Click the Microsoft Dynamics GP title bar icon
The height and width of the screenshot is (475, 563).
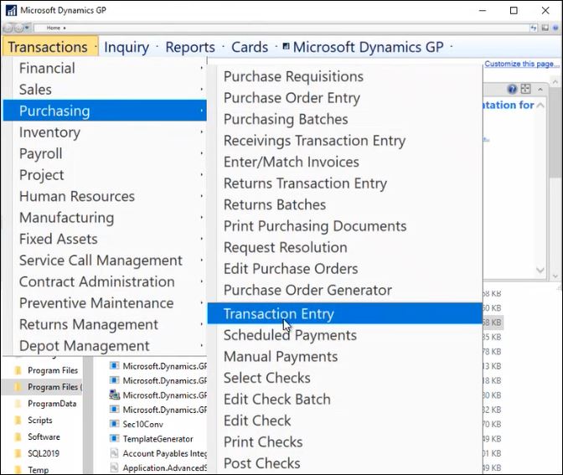[x=10, y=10]
